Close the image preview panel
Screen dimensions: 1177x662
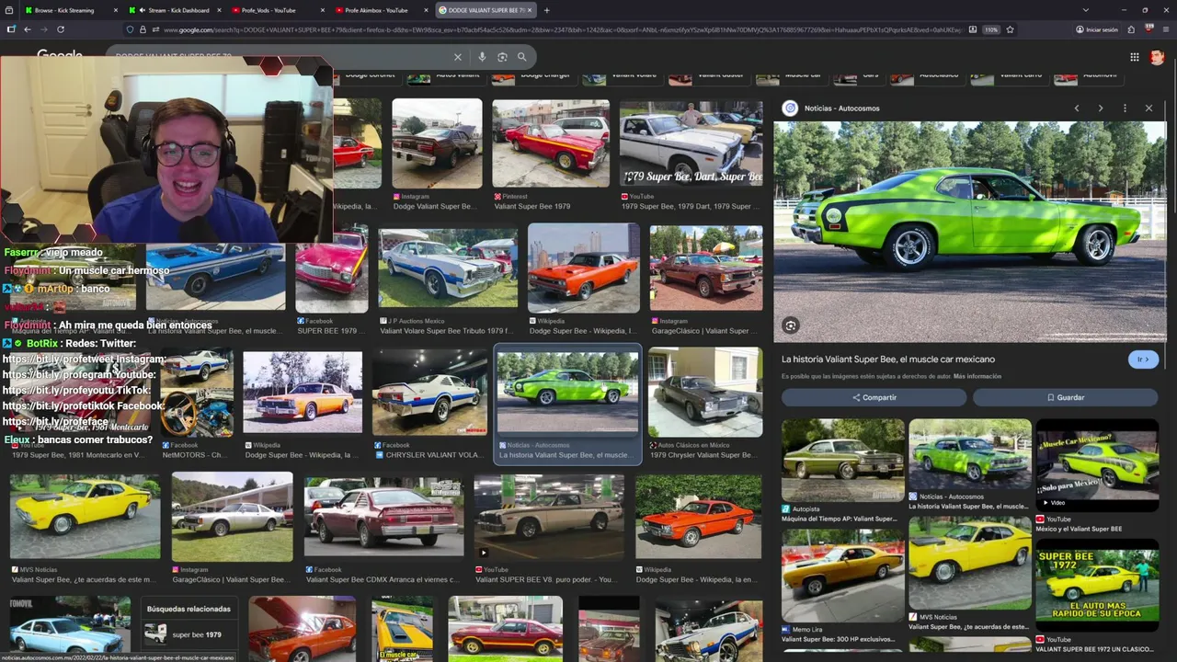pos(1148,108)
